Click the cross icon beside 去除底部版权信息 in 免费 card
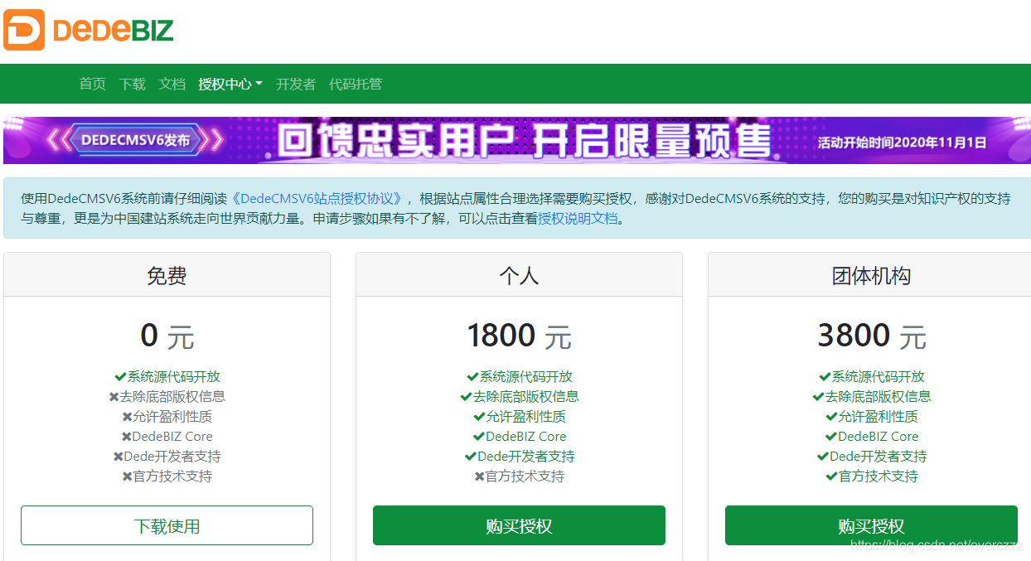This screenshot has height=561, width=1031. (114, 397)
